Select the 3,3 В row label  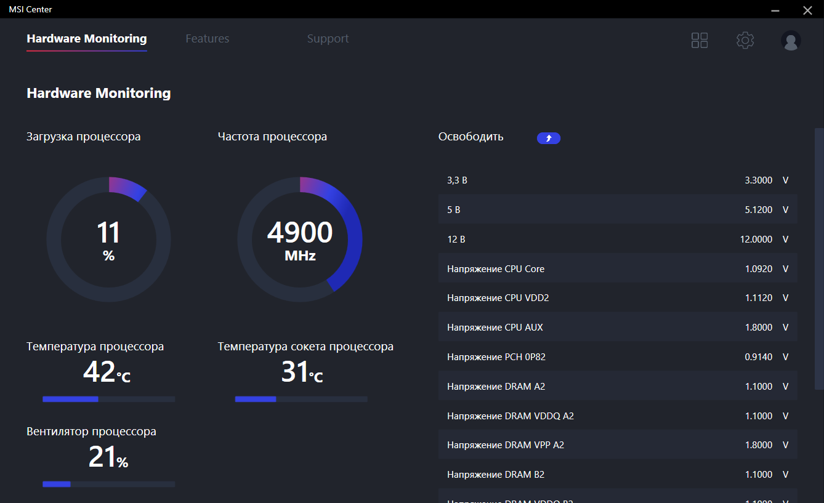pos(457,180)
